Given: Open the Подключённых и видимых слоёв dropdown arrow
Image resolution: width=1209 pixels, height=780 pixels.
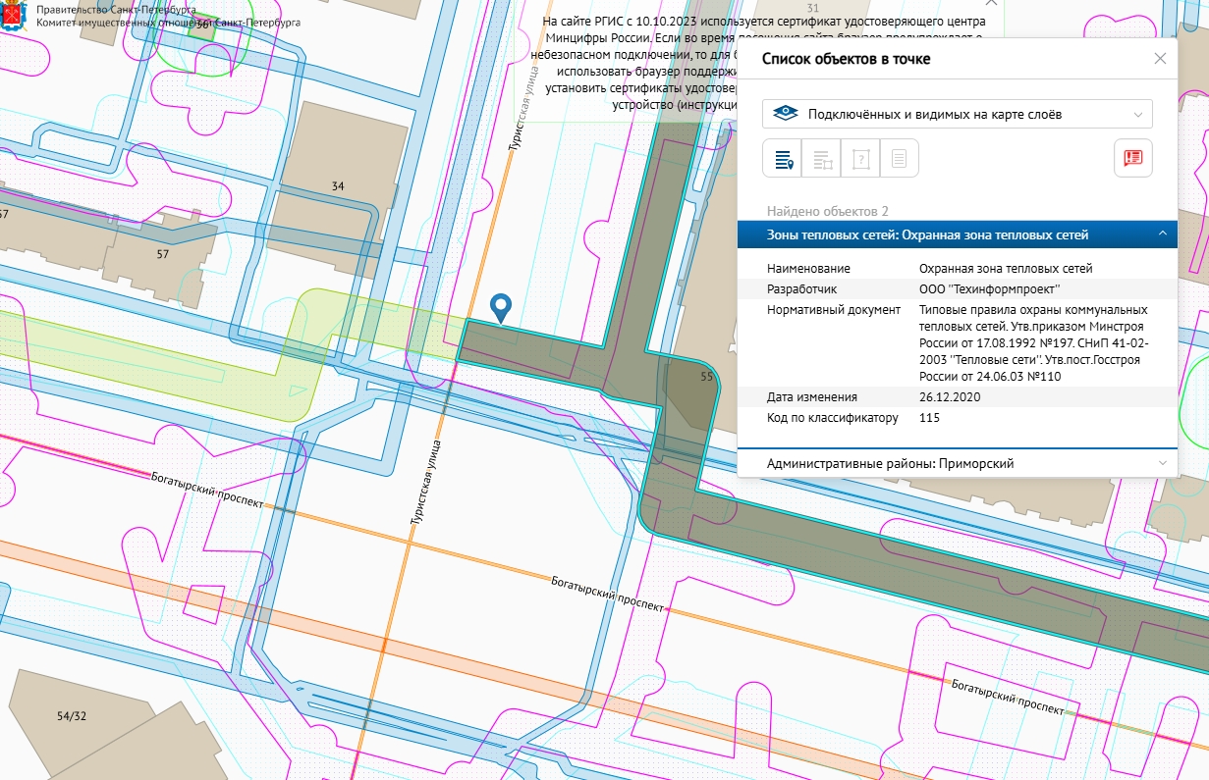Looking at the screenshot, I should click(x=1138, y=114).
